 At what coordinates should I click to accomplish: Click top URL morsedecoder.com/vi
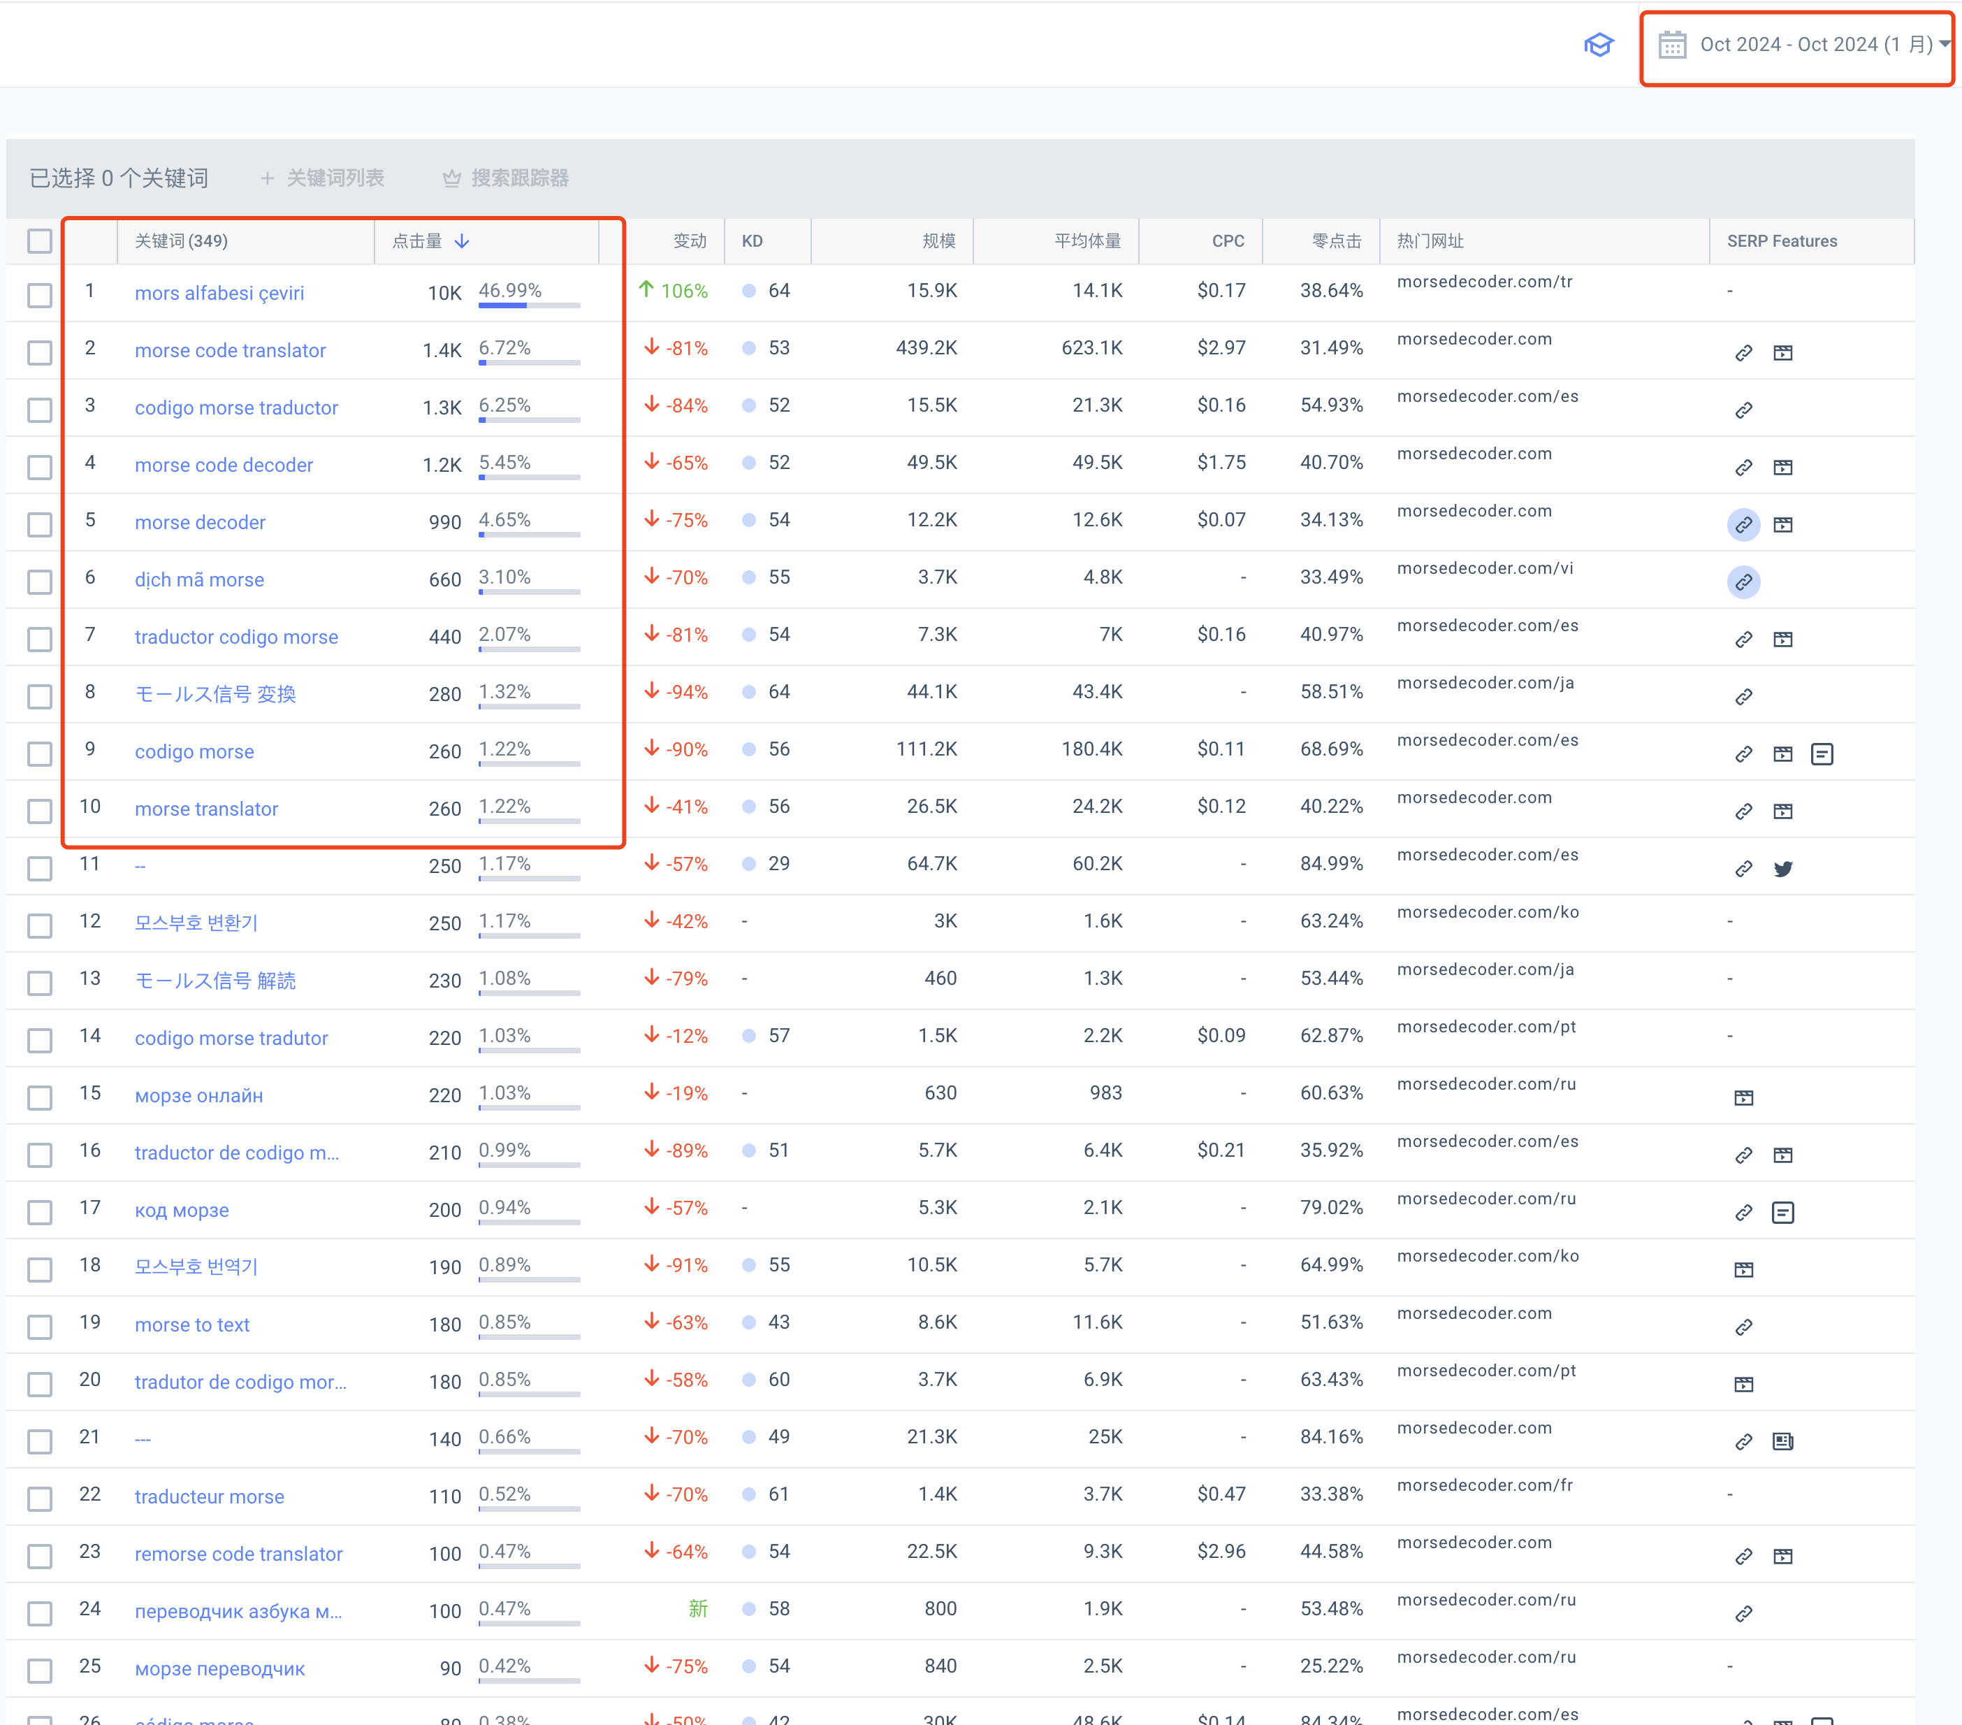pyautogui.click(x=1485, y=568)
